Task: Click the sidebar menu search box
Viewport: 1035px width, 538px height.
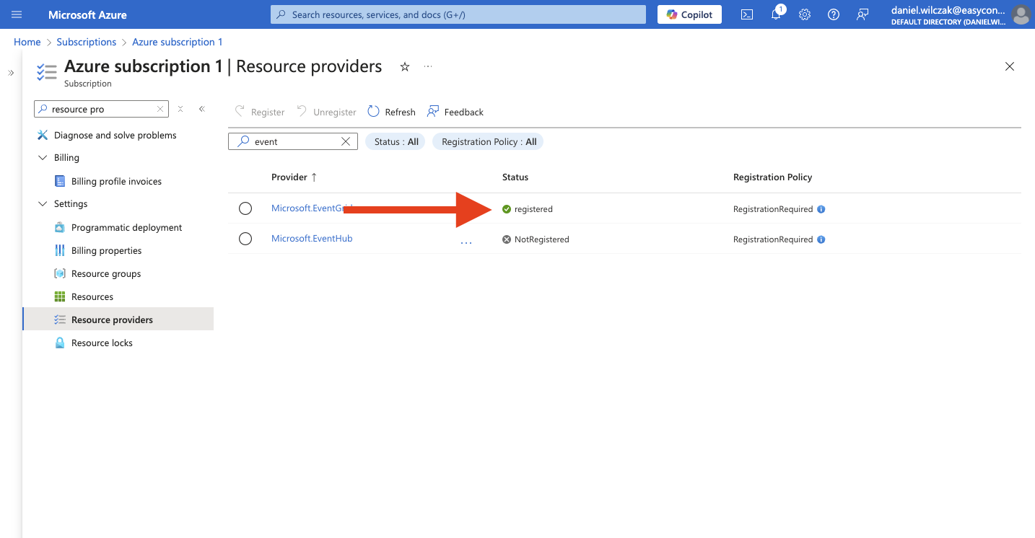Action: pyautogui.click(x=101, y=109)
